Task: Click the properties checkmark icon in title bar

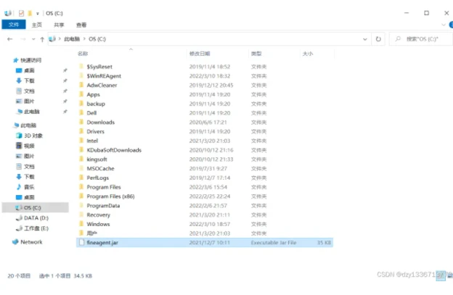Action: tap(21, 12)
